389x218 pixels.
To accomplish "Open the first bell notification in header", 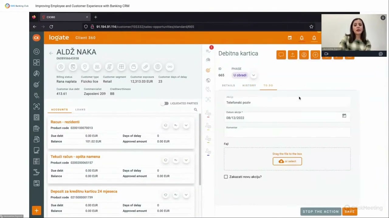I will coord(302,38).
